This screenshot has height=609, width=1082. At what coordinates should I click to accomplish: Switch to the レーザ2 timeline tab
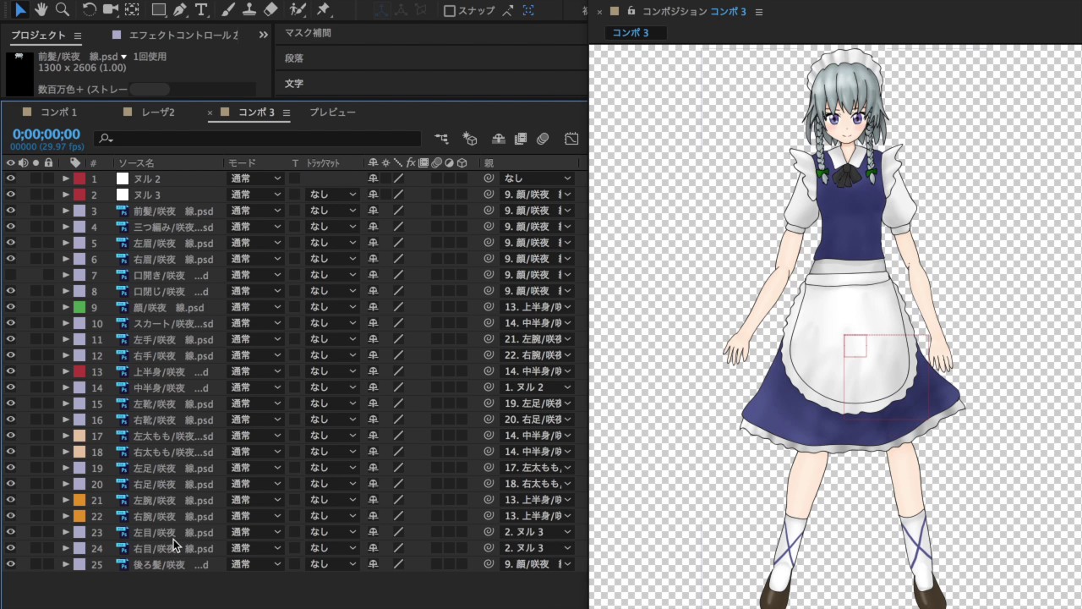coord(158,112)
